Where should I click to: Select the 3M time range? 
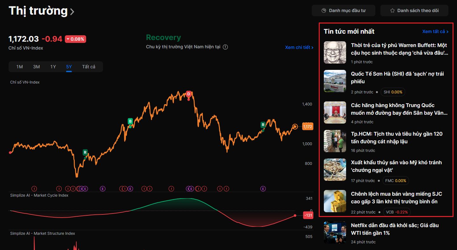pyautogui.click(x=37, y=67)
